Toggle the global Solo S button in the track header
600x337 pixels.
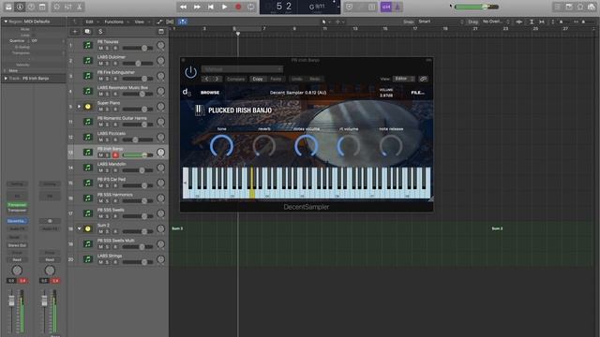(x=100, y=31)
